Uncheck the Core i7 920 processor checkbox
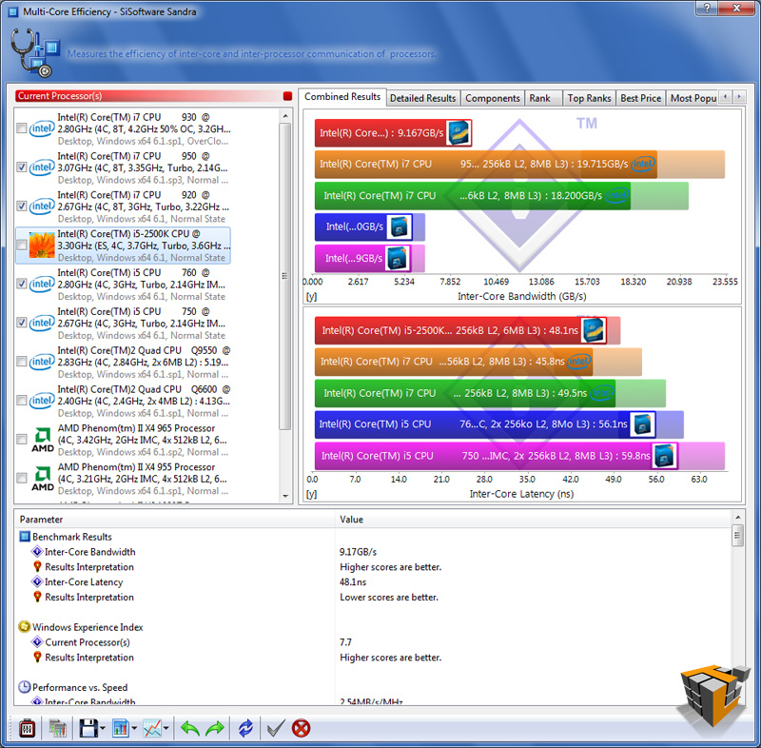 pyautogui.click(x=21, y=206)
